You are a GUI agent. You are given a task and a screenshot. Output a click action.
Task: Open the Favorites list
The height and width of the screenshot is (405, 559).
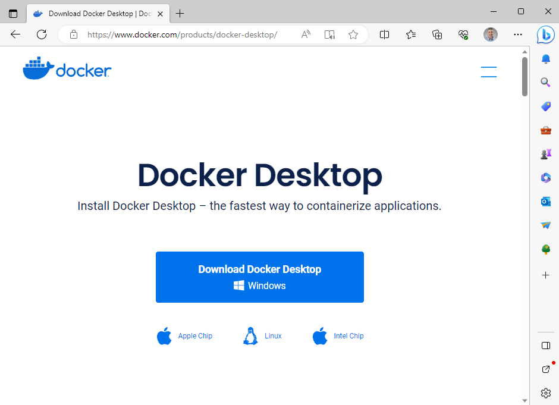[411, 34]
